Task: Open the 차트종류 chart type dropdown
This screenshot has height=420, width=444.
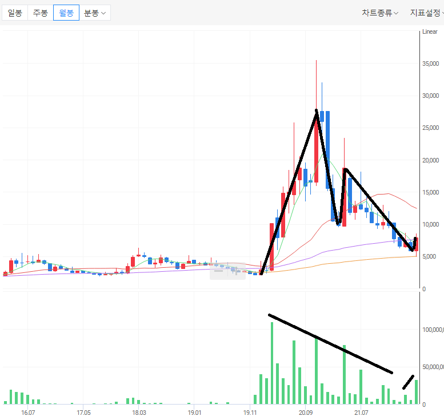Action: click(x=380, y=13)
